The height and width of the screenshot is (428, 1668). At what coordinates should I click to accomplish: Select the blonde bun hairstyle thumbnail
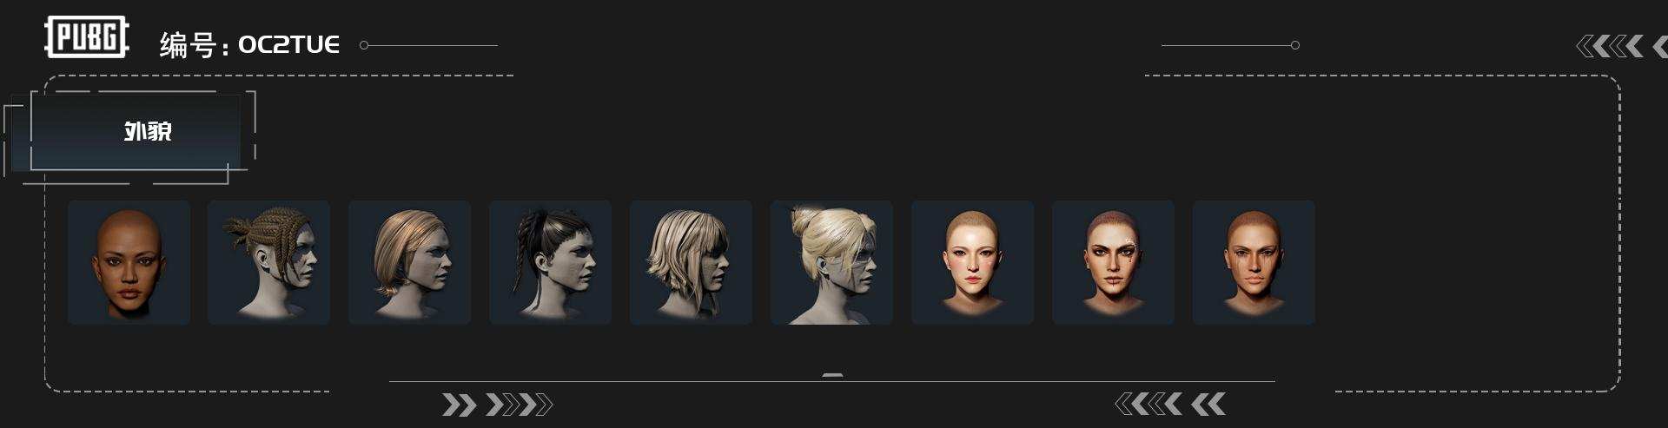click(831, 262)
